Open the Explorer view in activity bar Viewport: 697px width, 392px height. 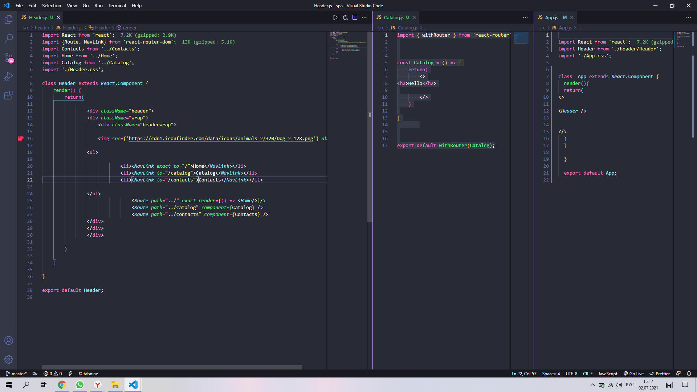coord(9,20)
